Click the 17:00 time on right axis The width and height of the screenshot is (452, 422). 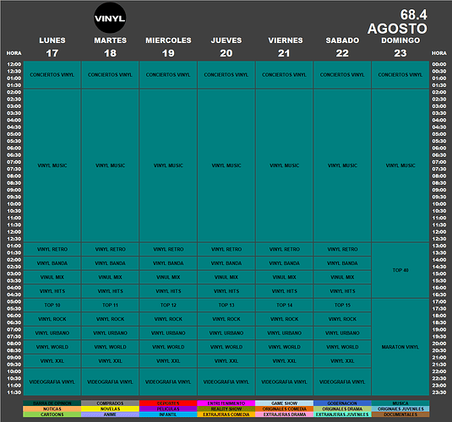(439, 301)
